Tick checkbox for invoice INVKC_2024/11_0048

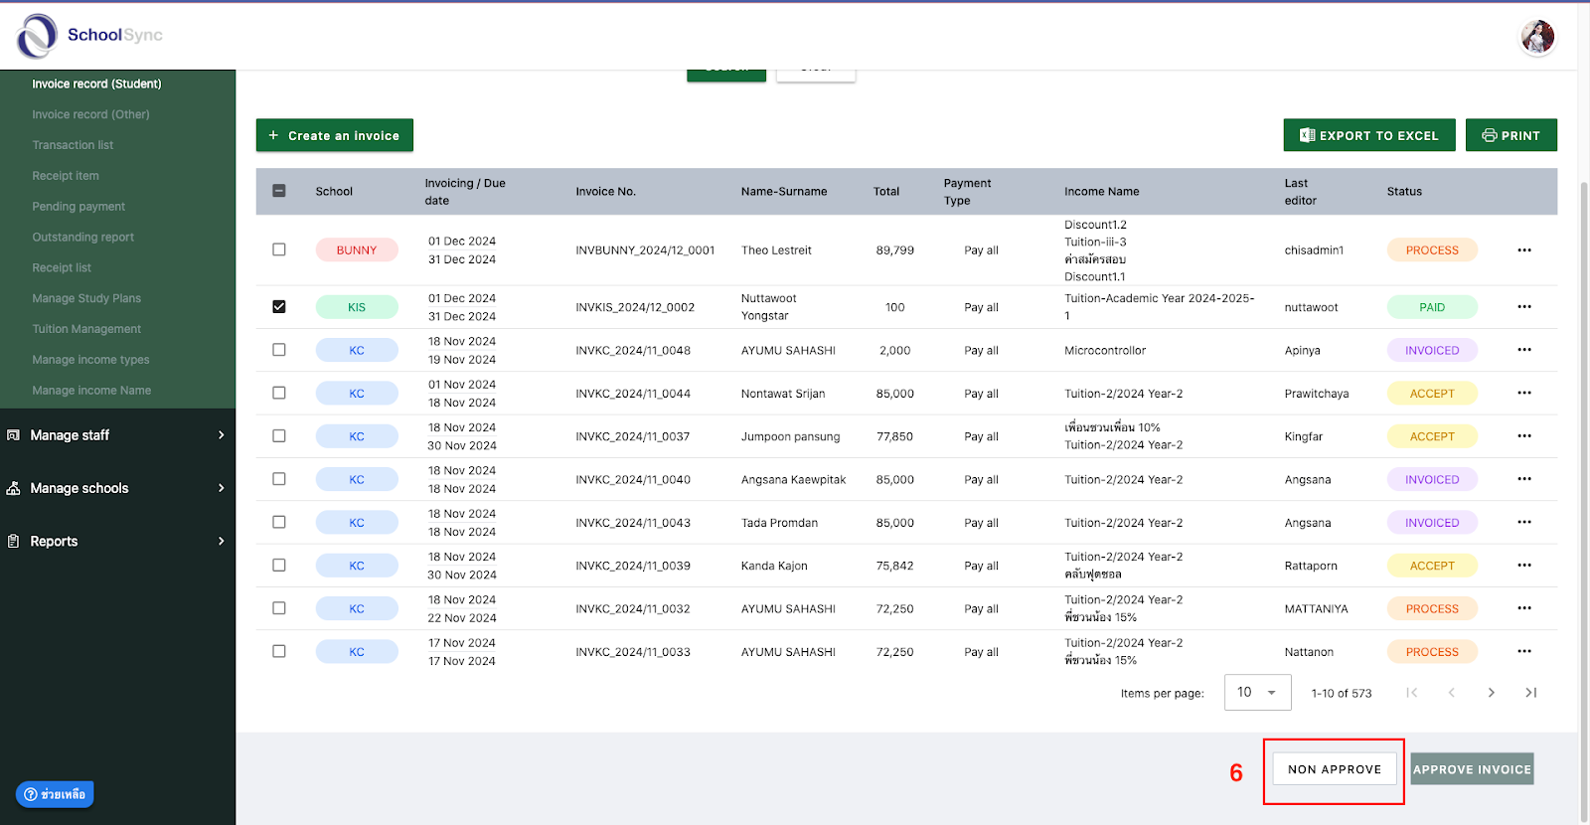279,350
